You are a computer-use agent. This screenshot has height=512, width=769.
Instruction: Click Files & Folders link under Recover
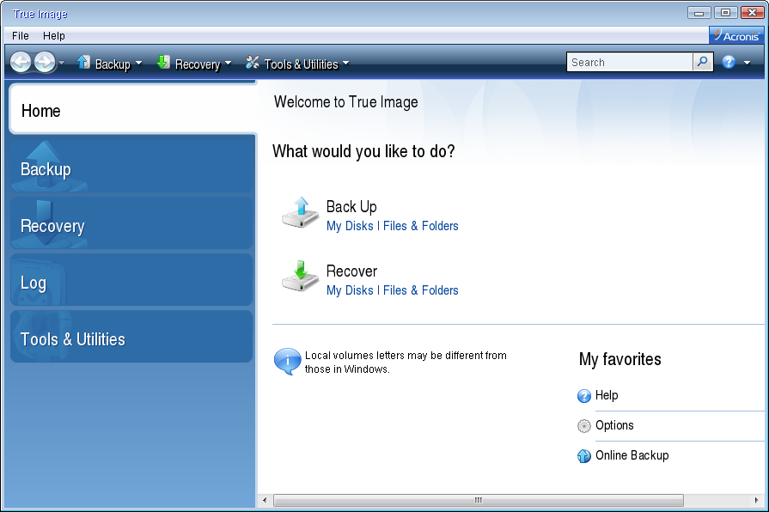pos(421,290)
